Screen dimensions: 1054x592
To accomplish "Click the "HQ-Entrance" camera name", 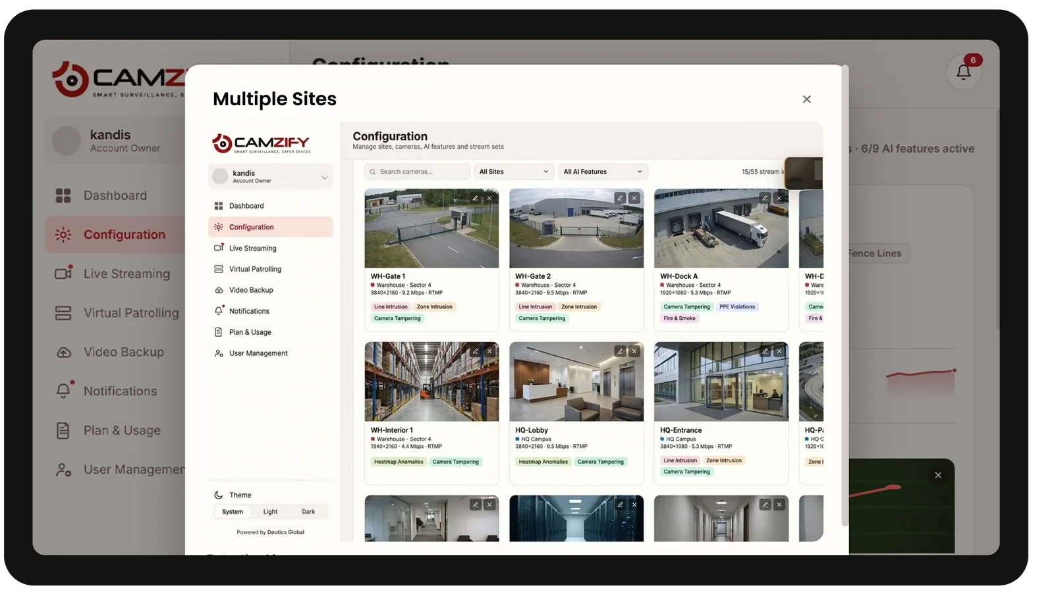I will click(681, 430).
